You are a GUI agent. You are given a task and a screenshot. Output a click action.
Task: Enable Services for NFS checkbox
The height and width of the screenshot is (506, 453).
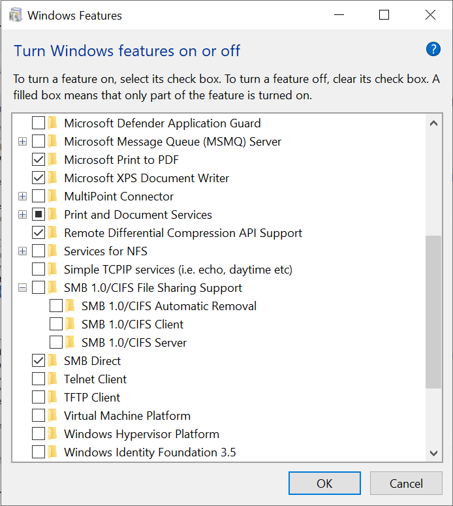(39, 251)
